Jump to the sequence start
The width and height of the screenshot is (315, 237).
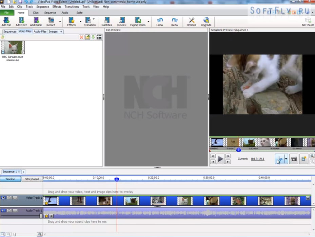click(213, 162)
